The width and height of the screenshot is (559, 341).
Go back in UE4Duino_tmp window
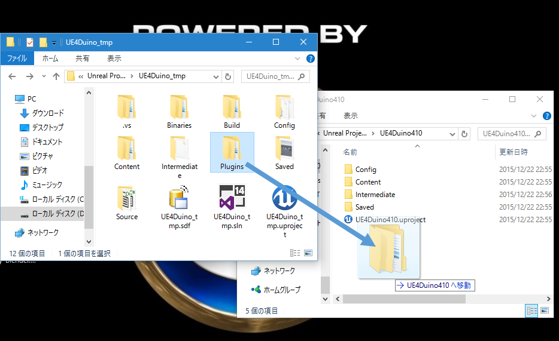[12, 76]
